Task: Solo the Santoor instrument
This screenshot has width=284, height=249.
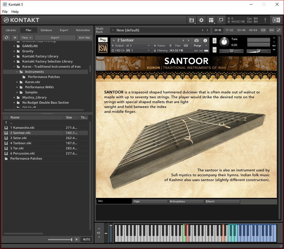Action: coord(214,40)
